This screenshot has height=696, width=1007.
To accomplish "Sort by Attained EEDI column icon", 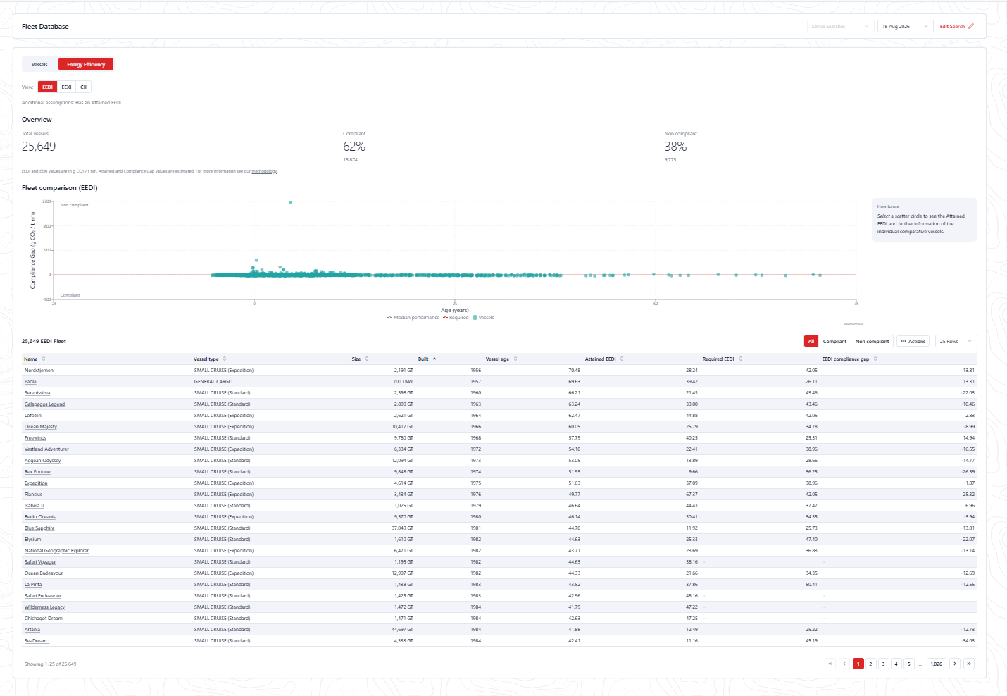I will click(x=622, y=359).
